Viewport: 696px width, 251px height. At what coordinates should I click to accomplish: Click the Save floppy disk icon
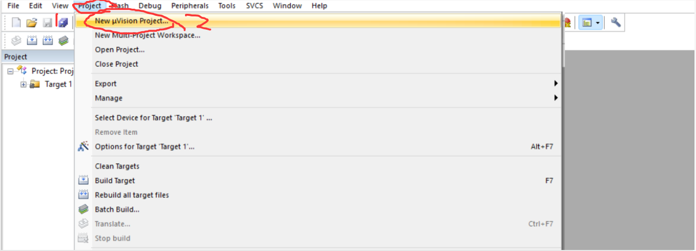coord(47,23)
